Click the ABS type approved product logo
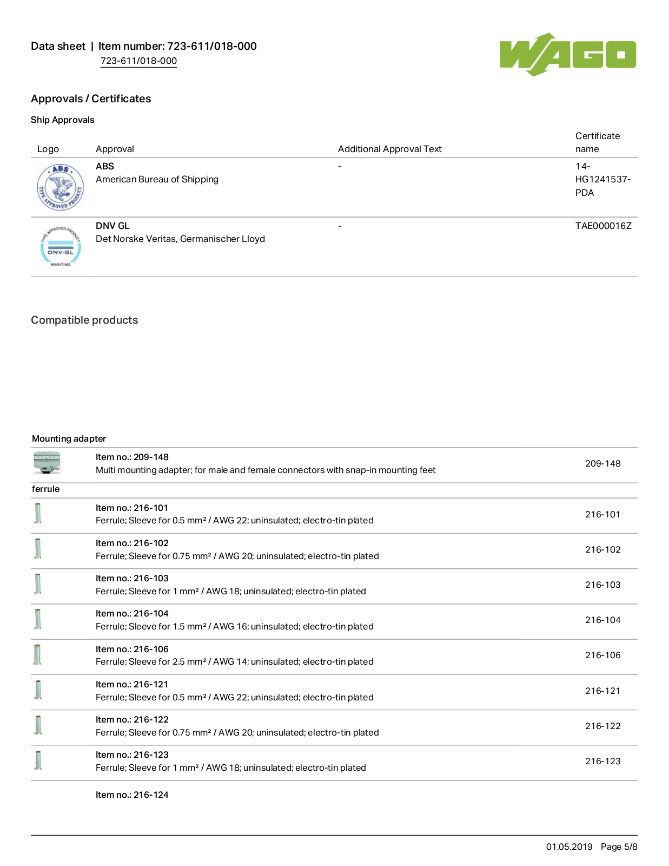The width and height of the screenshot is (669, 866). 61,187
